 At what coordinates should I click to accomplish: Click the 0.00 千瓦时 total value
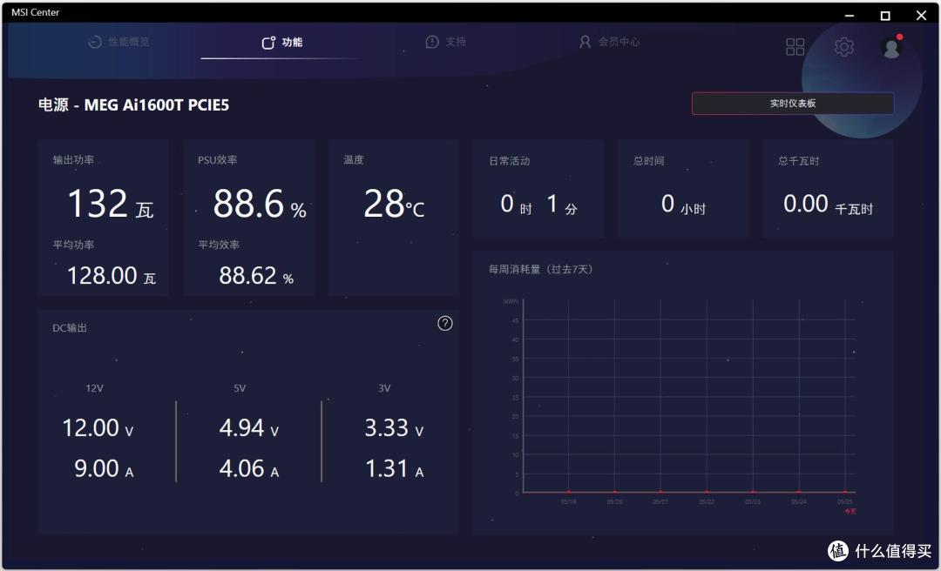[x=828, y=205]
